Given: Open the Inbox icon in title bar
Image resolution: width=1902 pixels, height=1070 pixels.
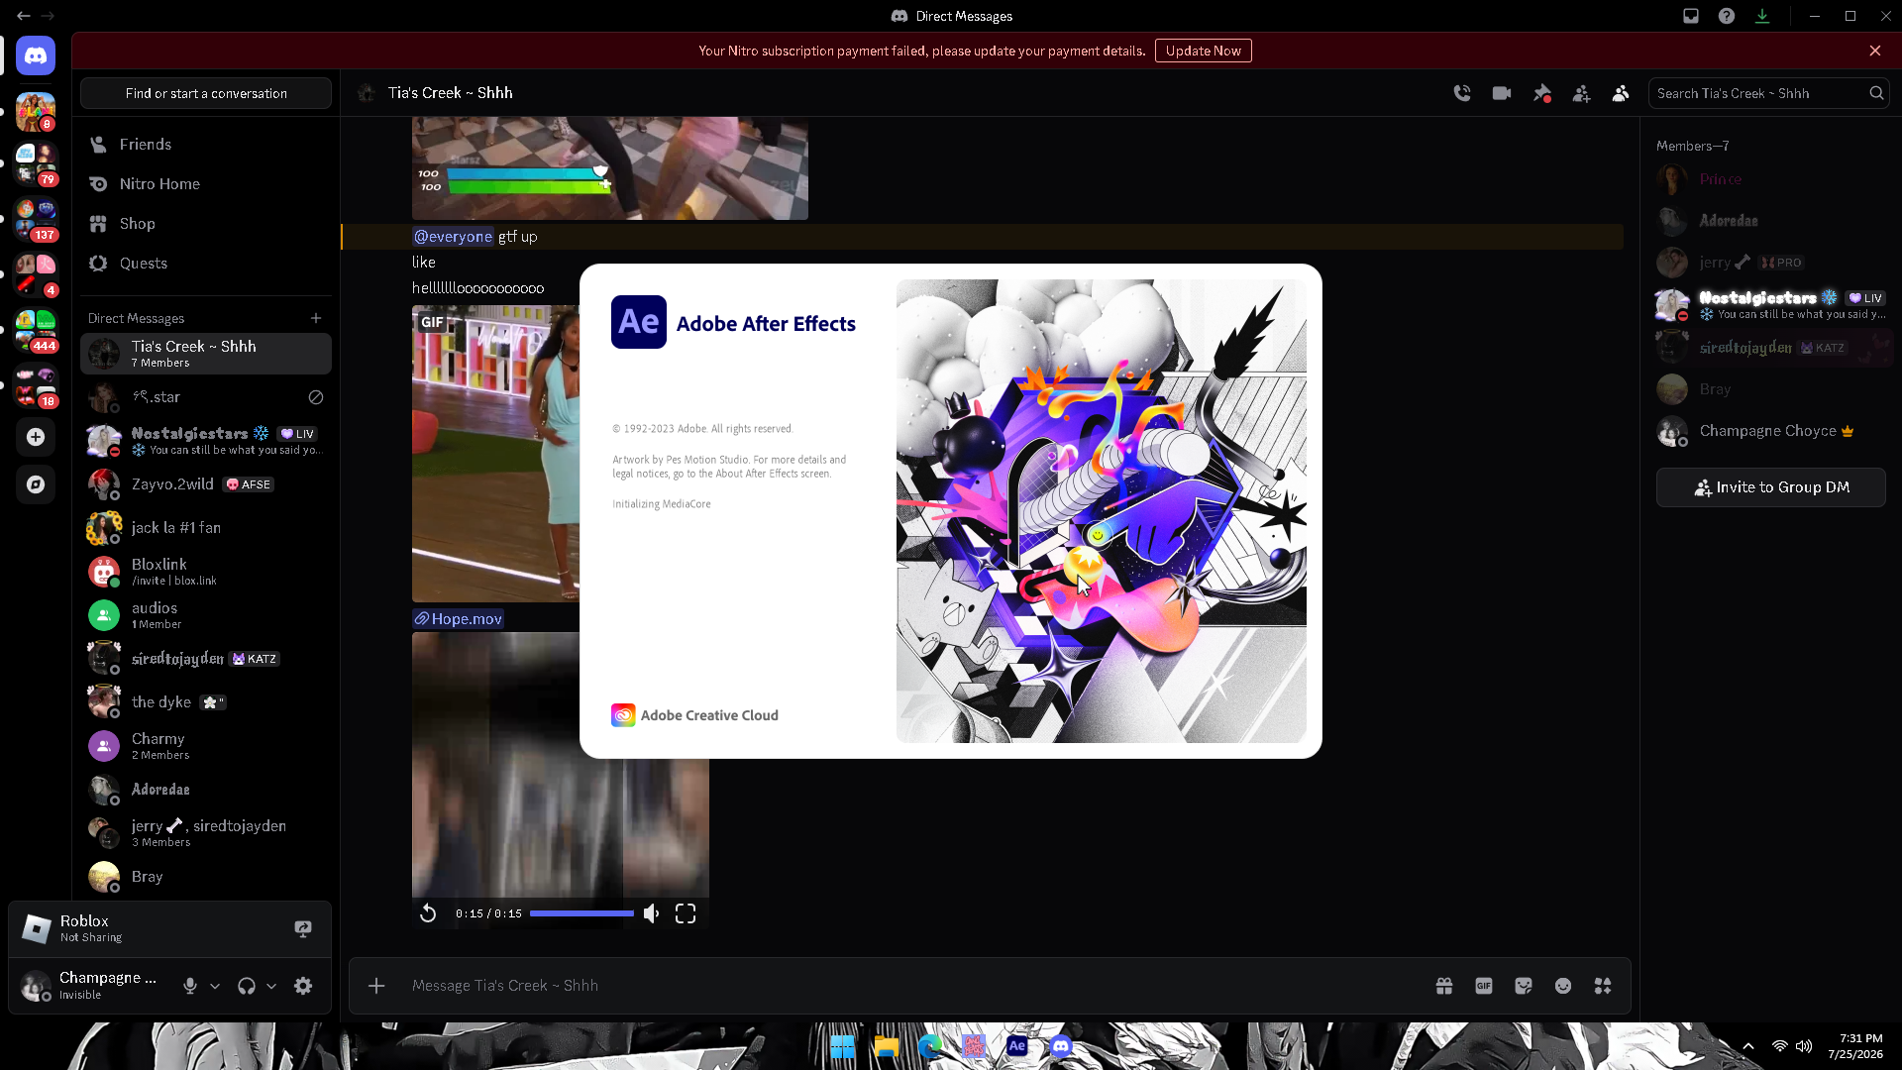Looking at the screenshot, I should (x=1691, y=16).
